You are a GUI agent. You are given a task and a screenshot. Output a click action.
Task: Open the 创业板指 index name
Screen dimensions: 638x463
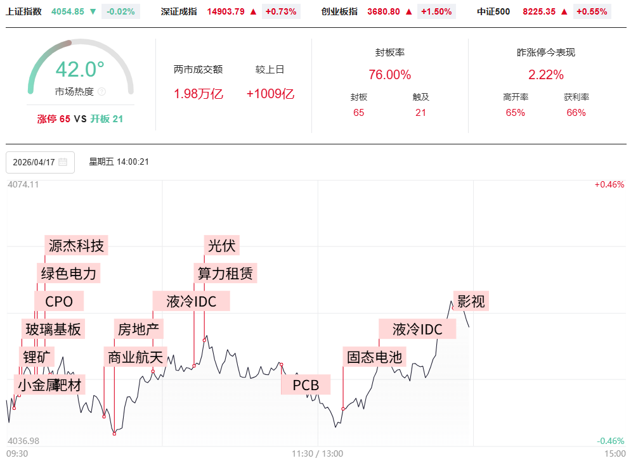[x=339, y=11]
